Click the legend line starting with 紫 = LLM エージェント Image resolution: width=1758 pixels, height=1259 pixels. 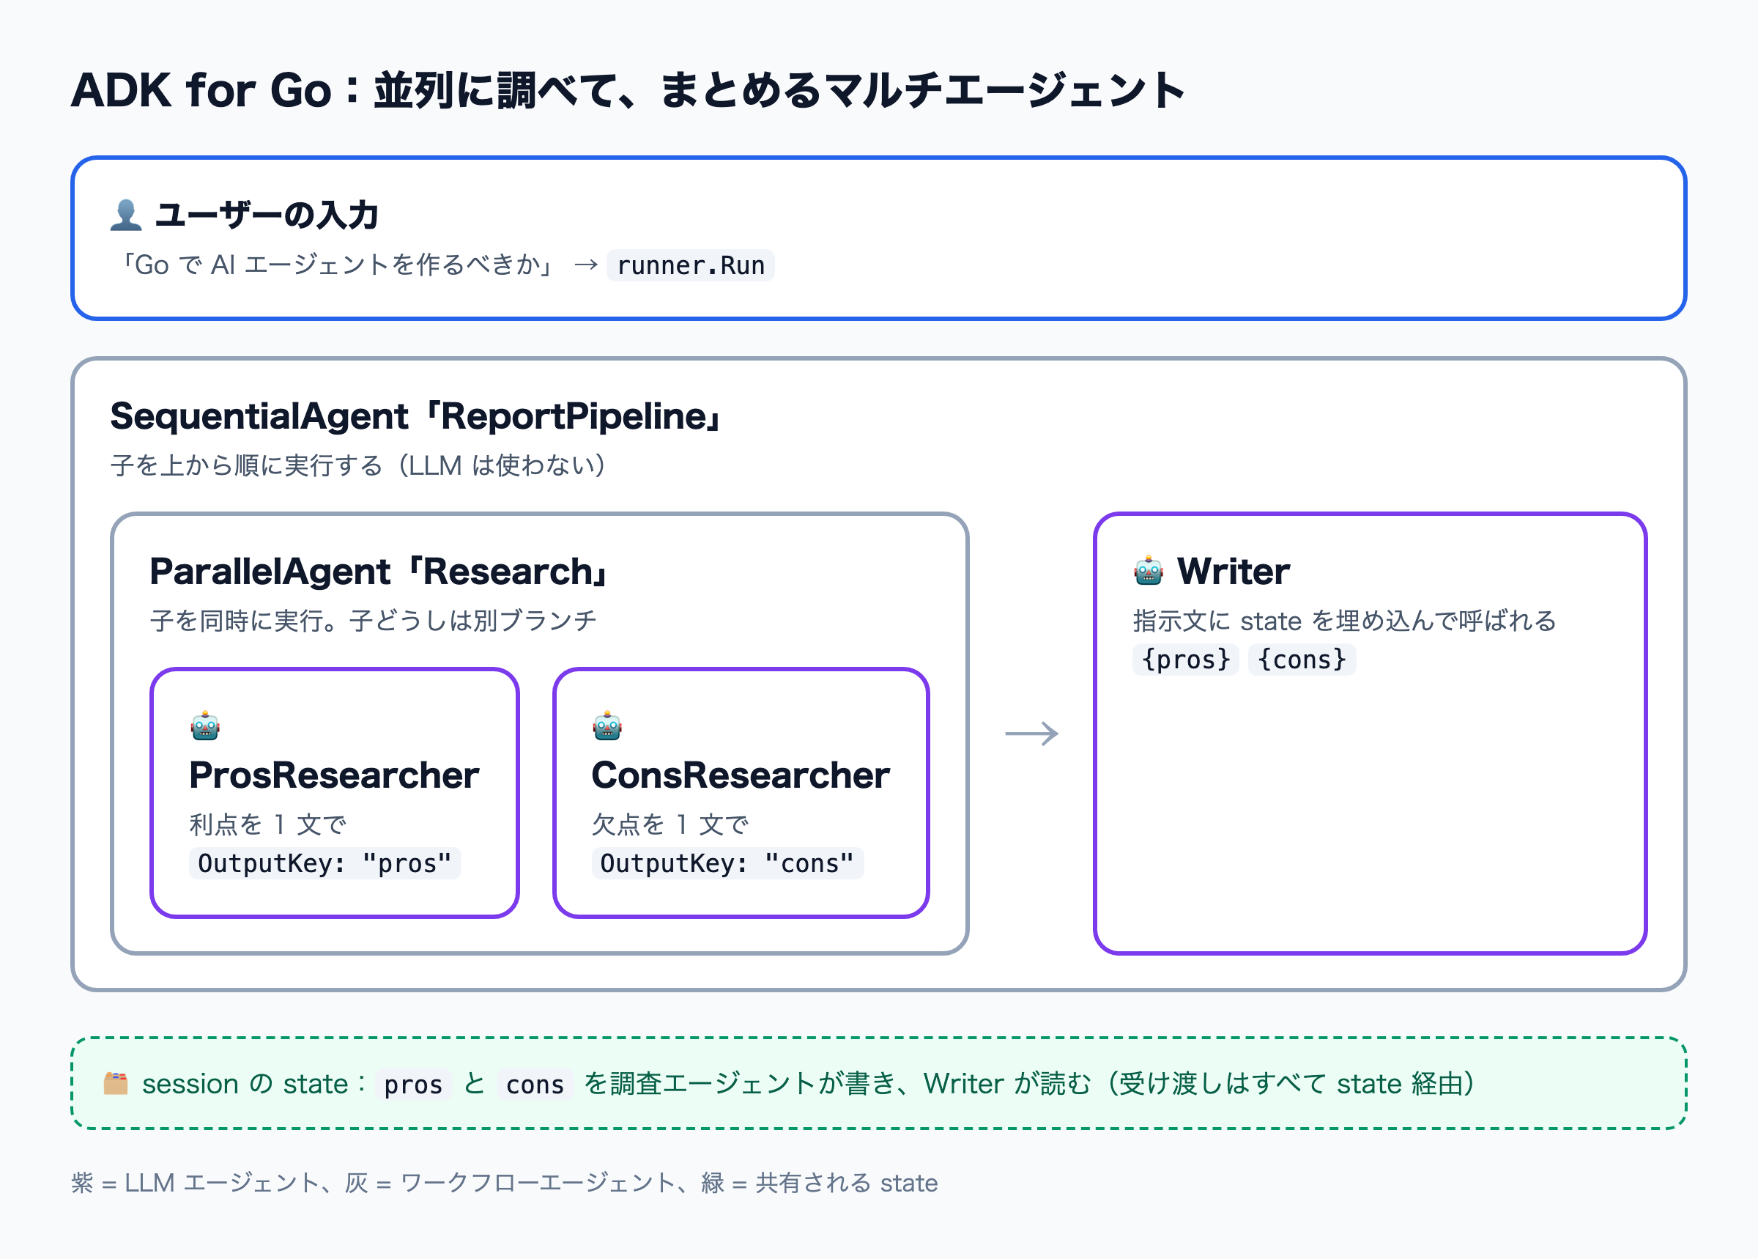(x=505, y=1182)
